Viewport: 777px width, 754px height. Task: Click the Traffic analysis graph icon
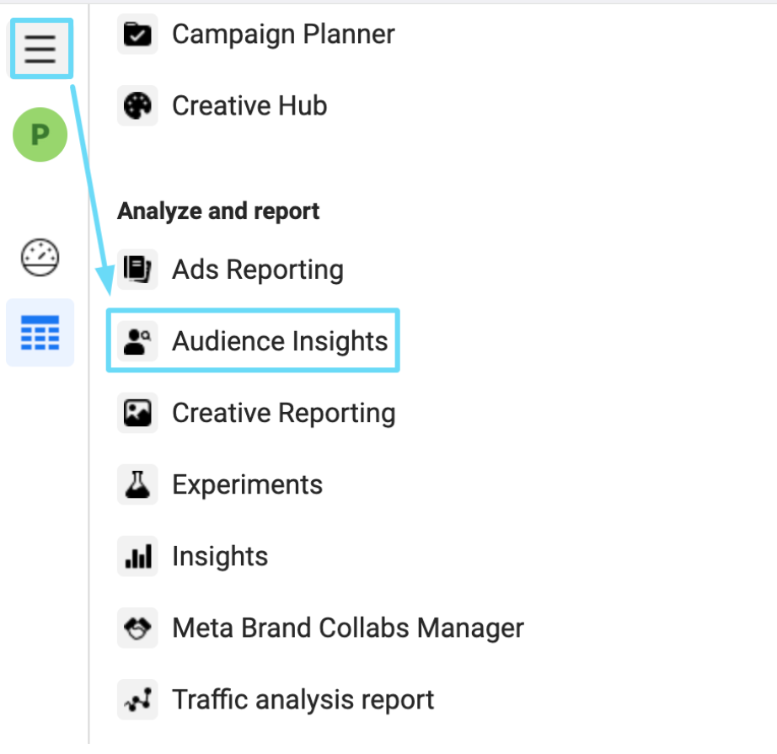[x=137, y=699]
